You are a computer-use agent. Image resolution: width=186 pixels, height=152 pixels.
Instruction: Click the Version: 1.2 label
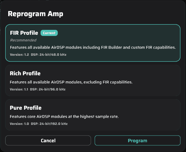(19, 55)
